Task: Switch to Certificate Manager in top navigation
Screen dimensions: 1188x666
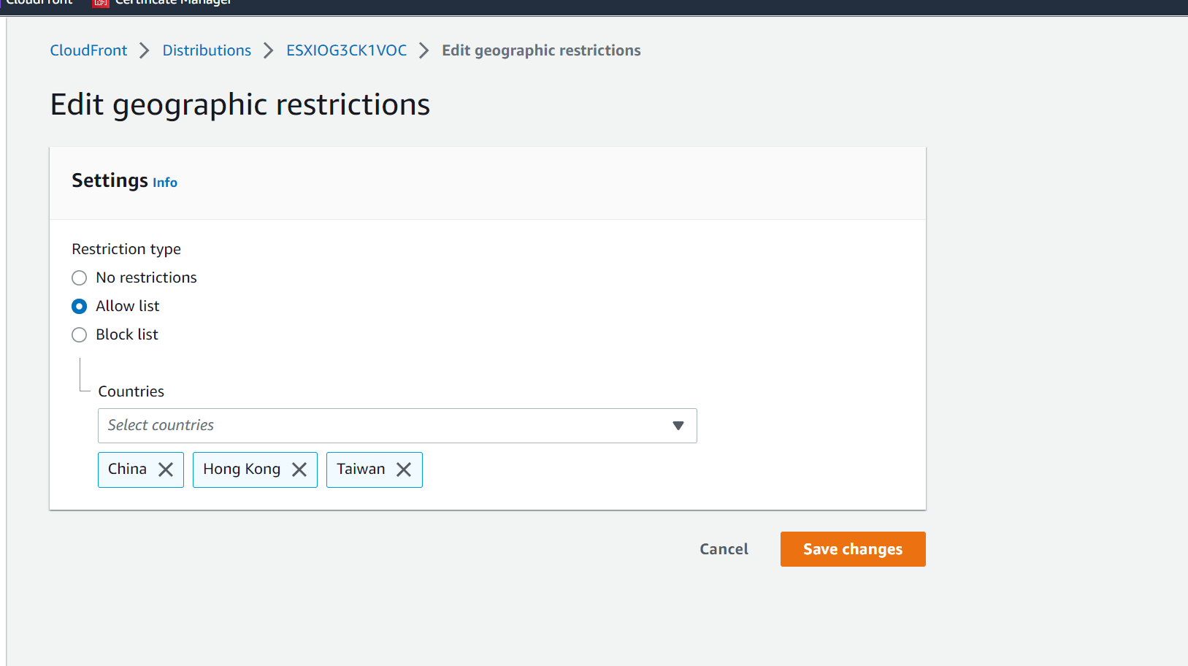Action: click(x=172, y=3)
